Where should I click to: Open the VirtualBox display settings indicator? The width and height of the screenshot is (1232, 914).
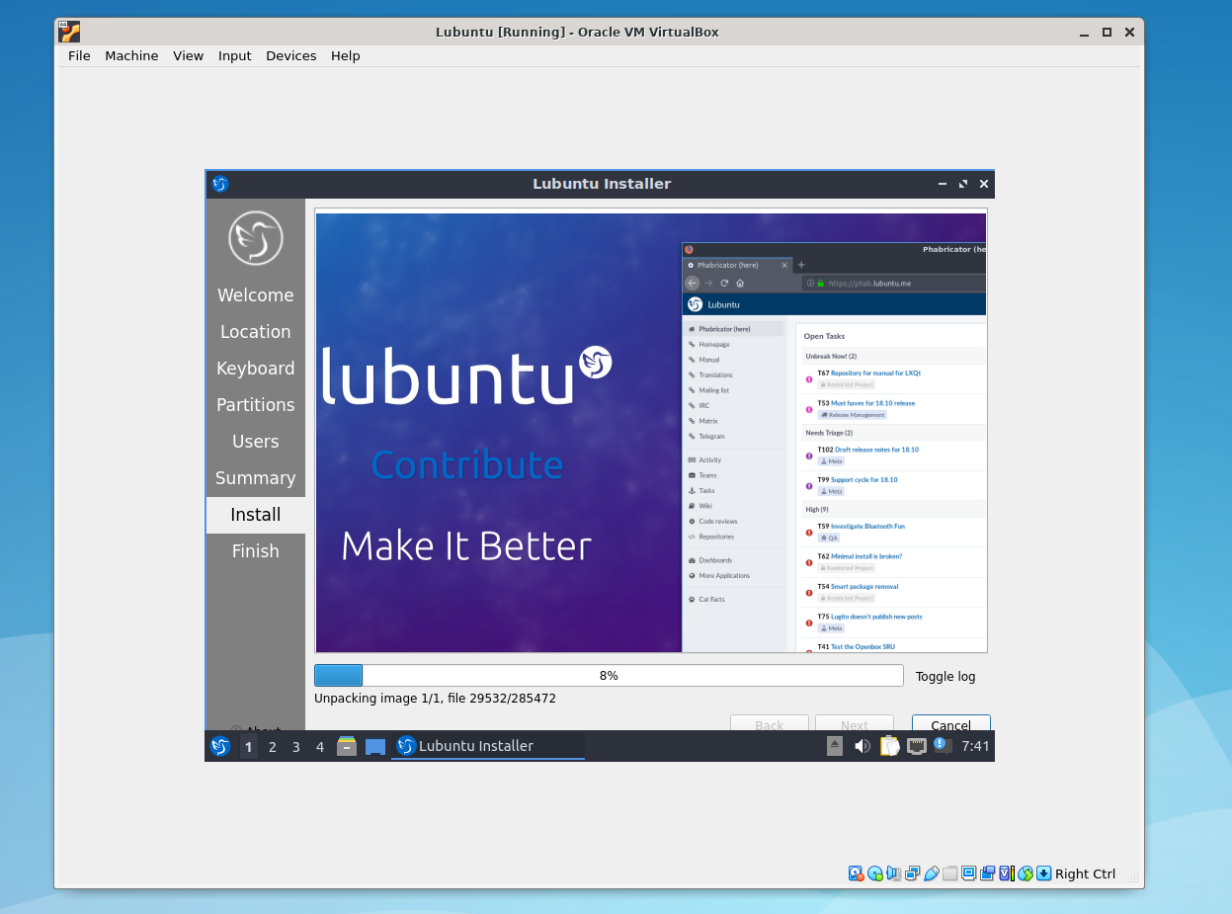pyautogui.click(x=969, y=873)
